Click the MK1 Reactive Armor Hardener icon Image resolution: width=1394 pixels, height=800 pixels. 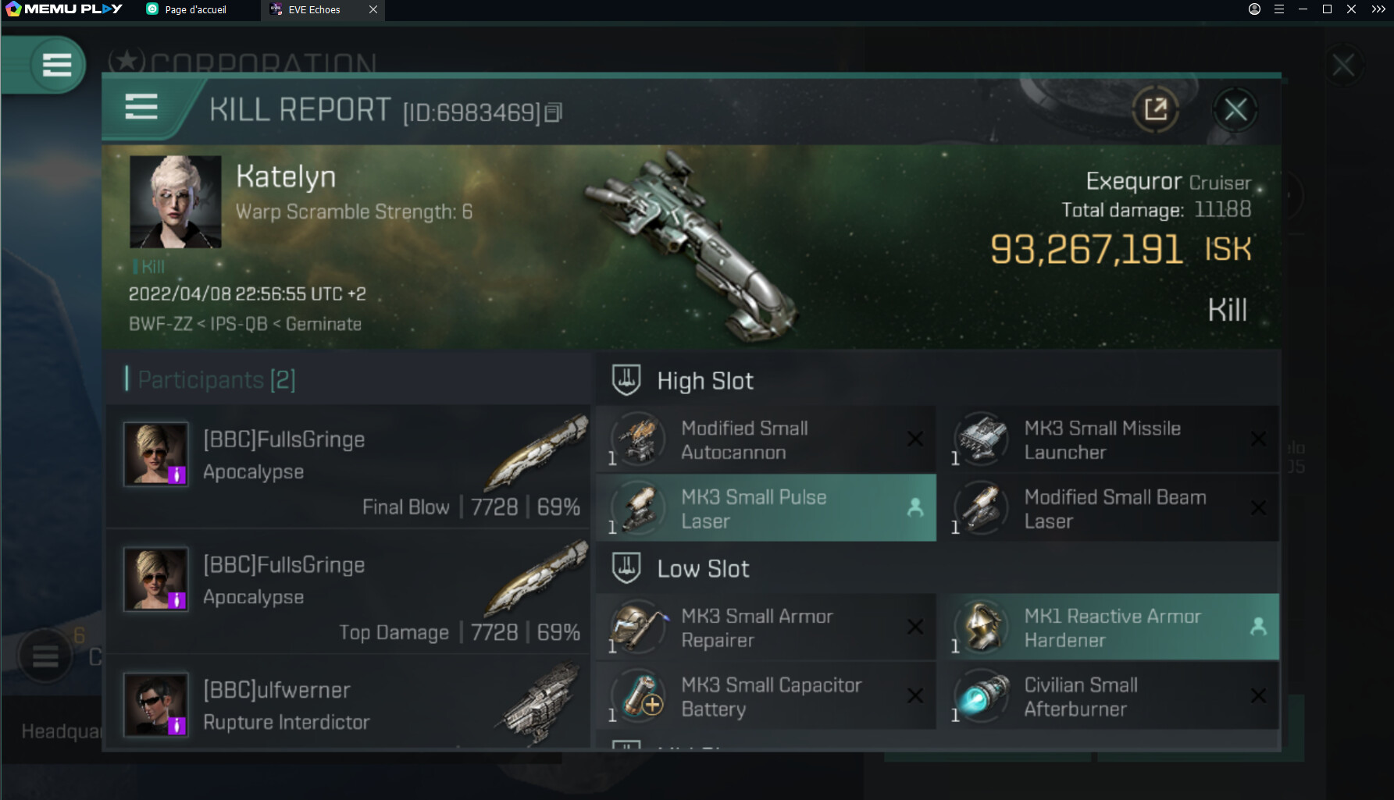pyautogui.click(x=981, y=628)
